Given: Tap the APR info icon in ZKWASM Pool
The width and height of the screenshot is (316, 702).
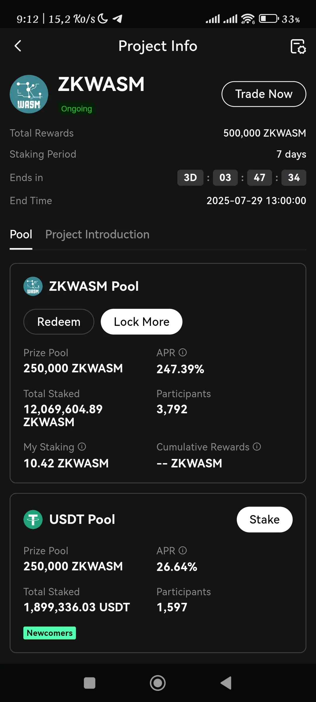Looking at the screenshot, I should 183,352.
